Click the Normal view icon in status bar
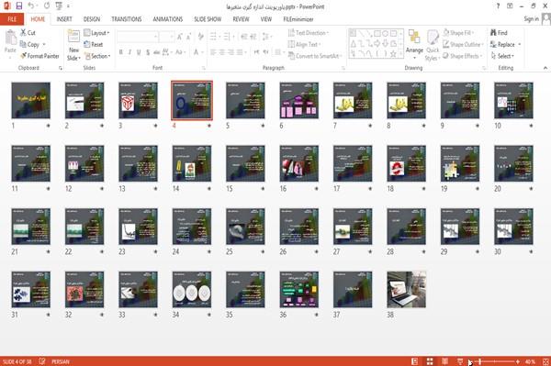551x366 pixels. [414, 361]
